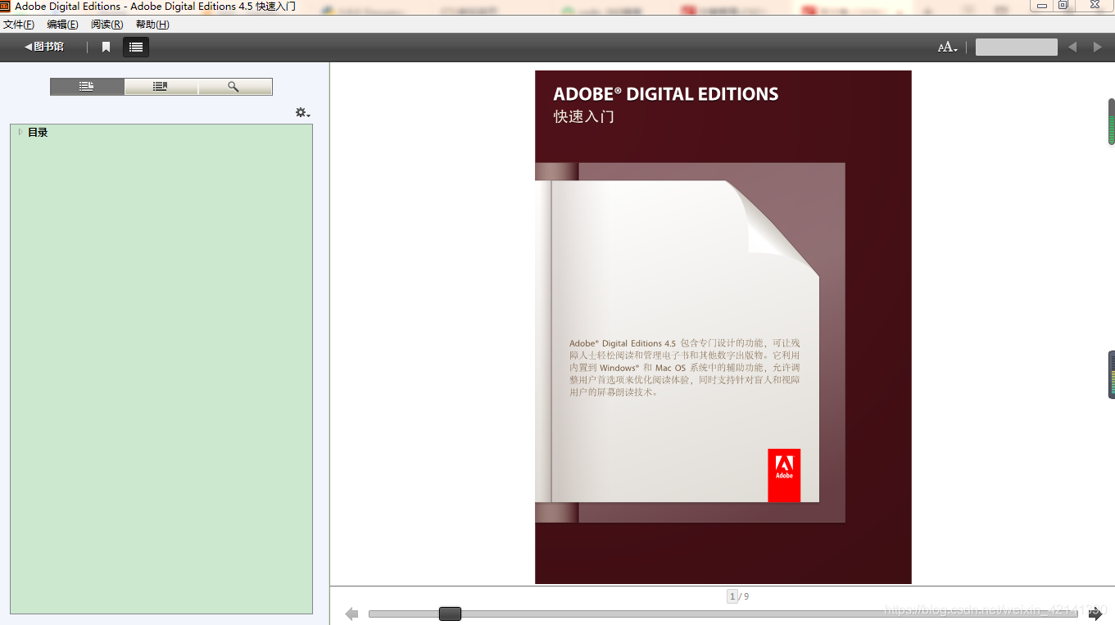
Task: Click the page position slider thumb
Action: pyautogui.click(x=450, y=614)
